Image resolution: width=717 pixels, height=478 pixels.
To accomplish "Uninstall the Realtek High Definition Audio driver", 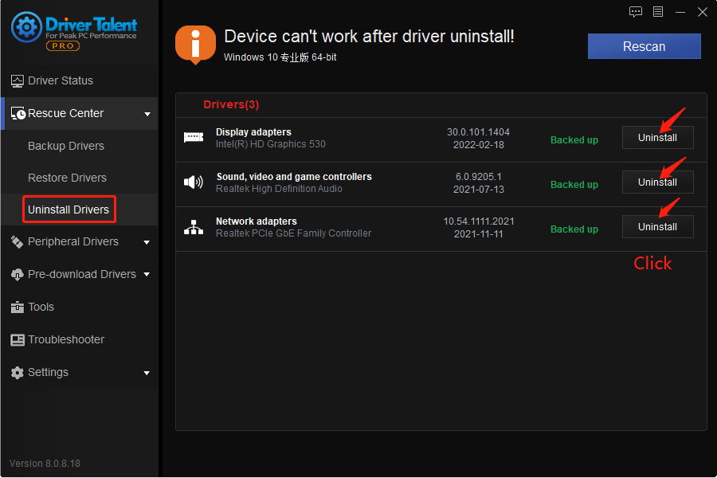I will pyautogui.click(x=657, y=182).
